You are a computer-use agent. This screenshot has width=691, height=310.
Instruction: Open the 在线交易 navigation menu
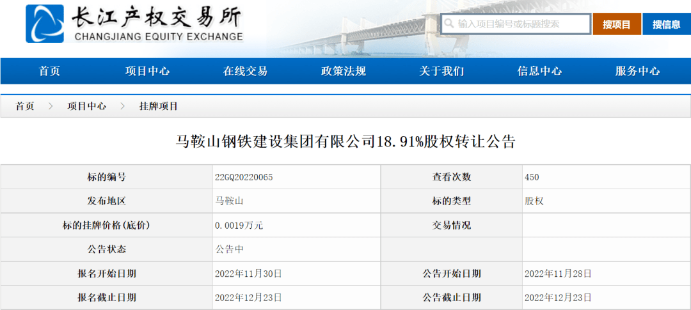[x=245, y=72]
